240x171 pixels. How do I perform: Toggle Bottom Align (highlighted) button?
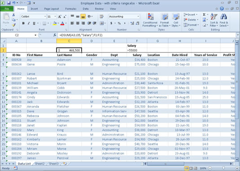(x=83, y=17)
